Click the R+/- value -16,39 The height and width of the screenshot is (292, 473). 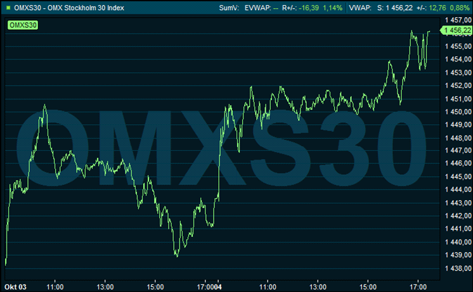309,8
